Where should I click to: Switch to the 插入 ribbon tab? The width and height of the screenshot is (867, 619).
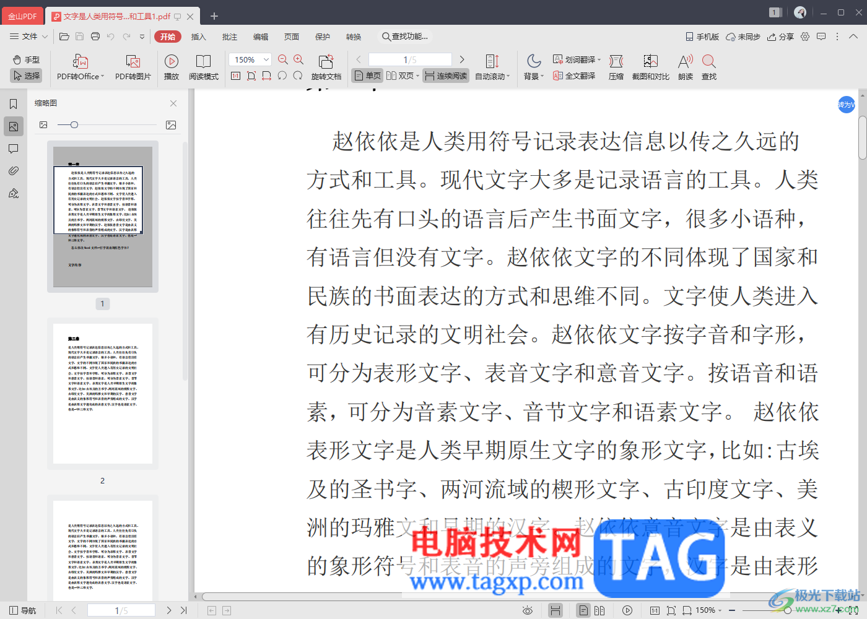(x=199, y=37)
